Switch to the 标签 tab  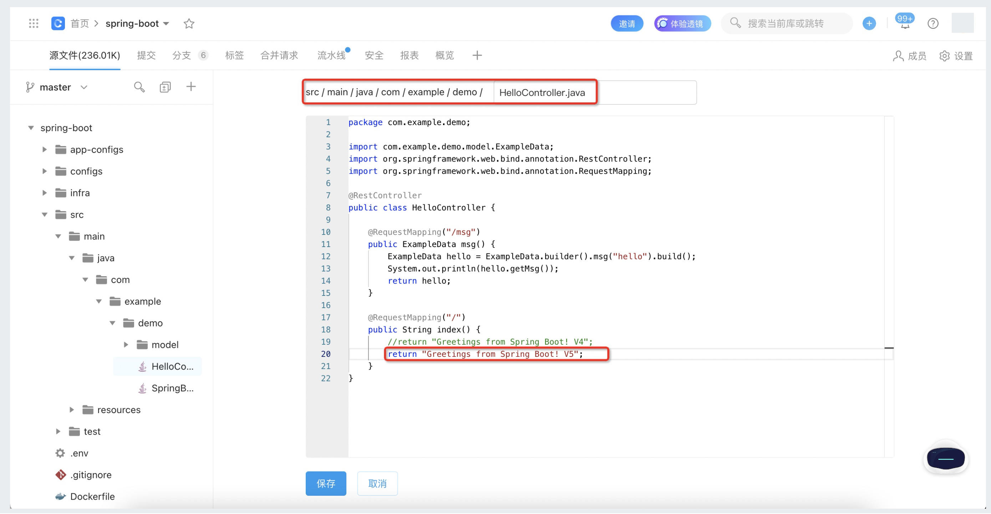pos(234,56)
